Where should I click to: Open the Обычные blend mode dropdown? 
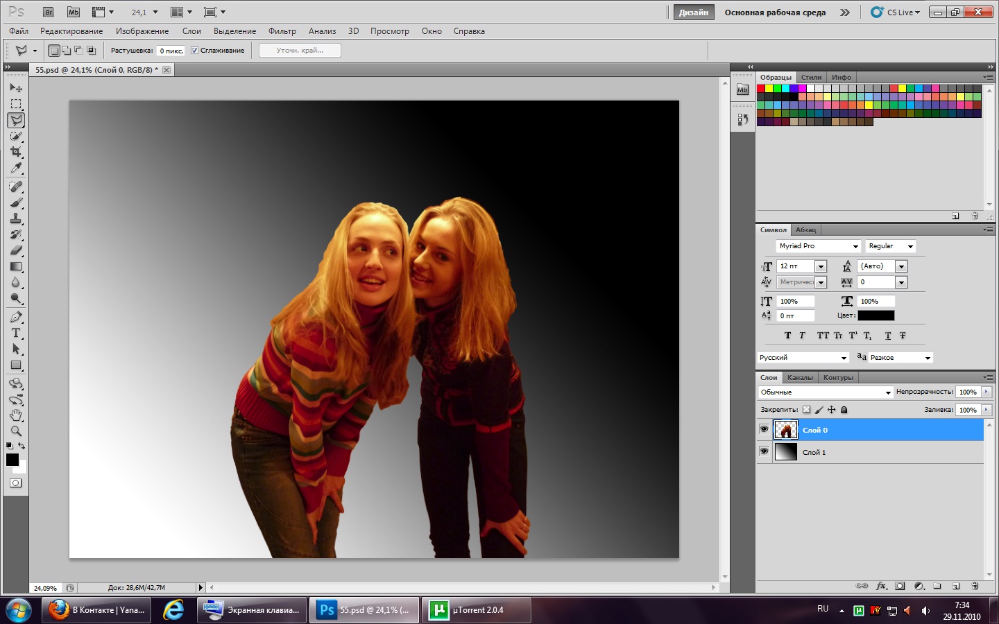pos(826,392)
